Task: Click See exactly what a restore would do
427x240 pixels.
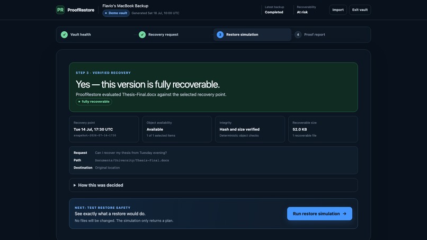Action: tap(110, 214)
